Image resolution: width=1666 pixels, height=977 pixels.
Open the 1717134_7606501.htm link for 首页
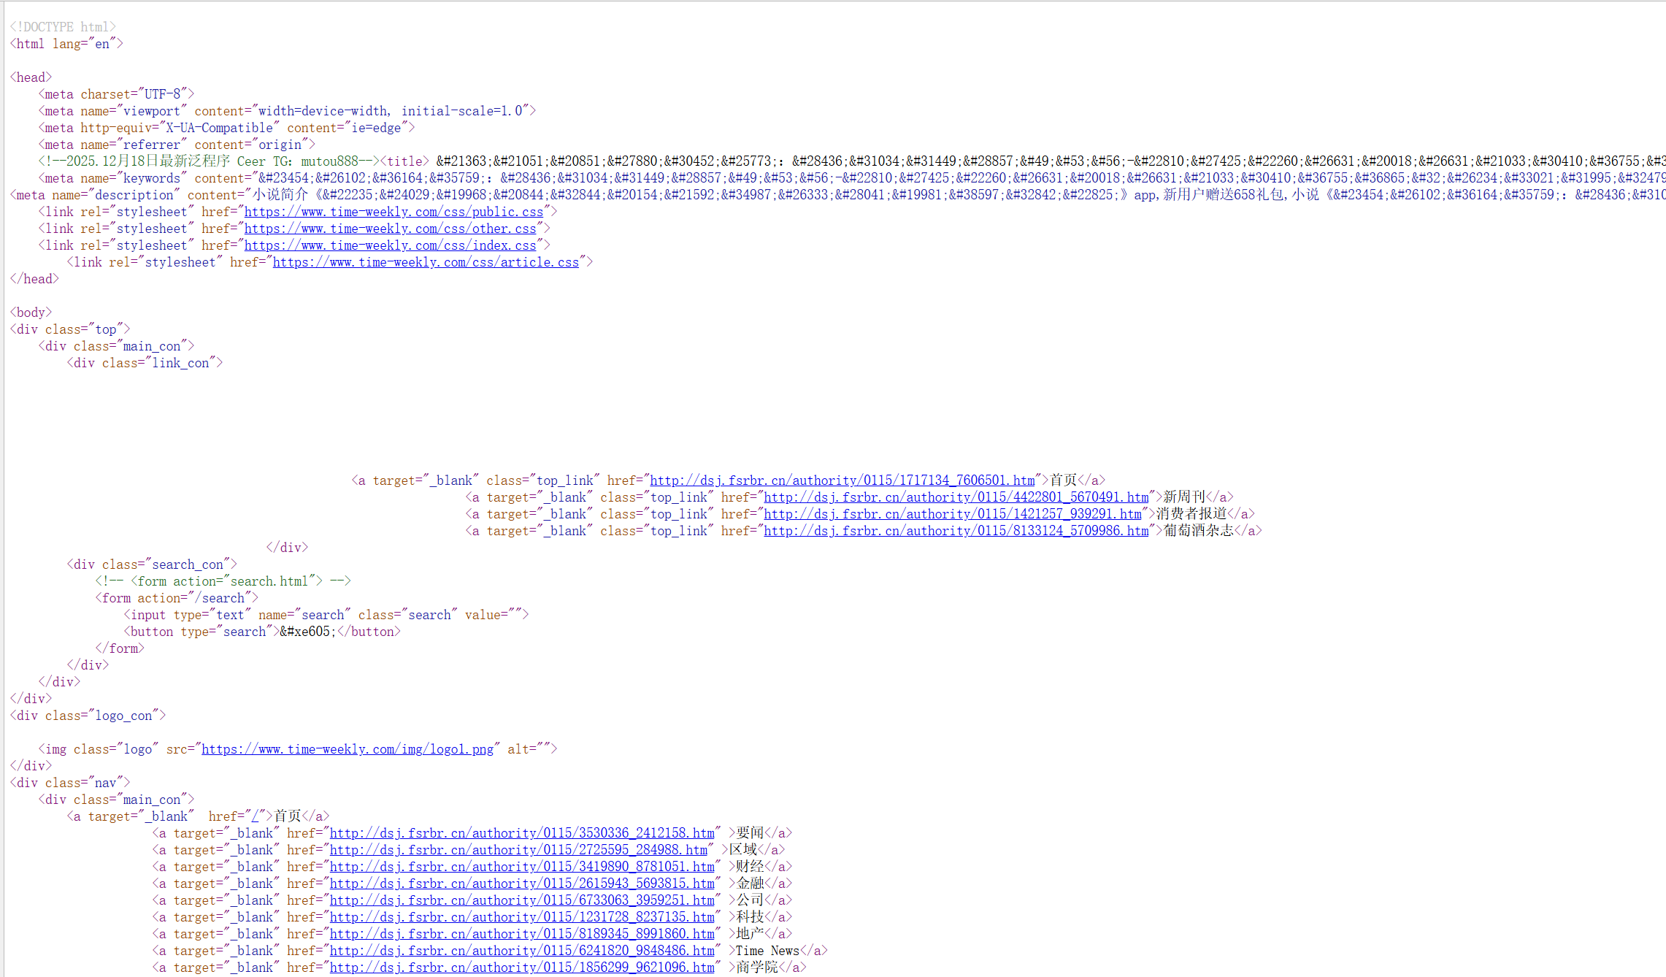pos(842,480)
